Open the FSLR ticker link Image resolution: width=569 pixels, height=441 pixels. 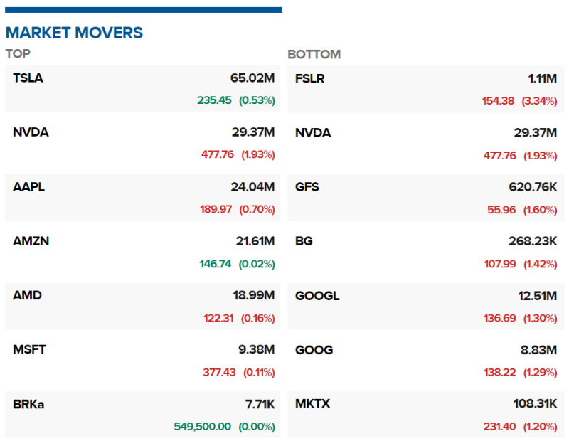310,79
